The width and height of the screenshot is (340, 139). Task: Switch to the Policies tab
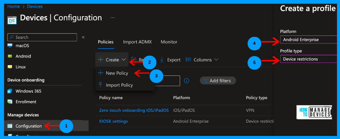(106, 42)
